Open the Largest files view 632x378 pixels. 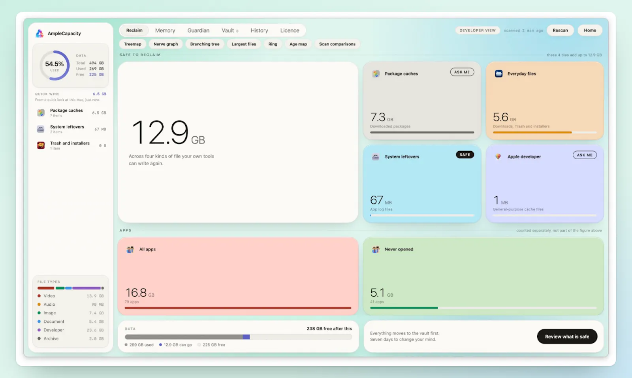coord(244,44)
